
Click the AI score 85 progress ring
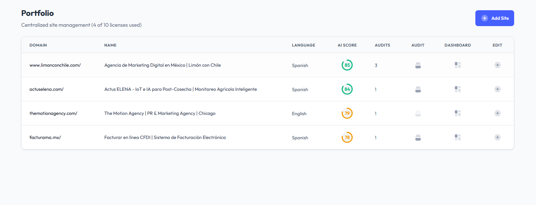coord(347,65)
